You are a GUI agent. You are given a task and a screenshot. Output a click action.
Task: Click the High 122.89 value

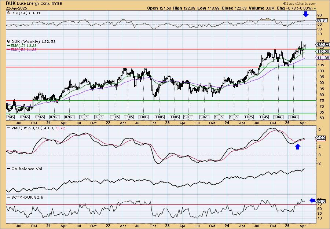coord(184,8)
